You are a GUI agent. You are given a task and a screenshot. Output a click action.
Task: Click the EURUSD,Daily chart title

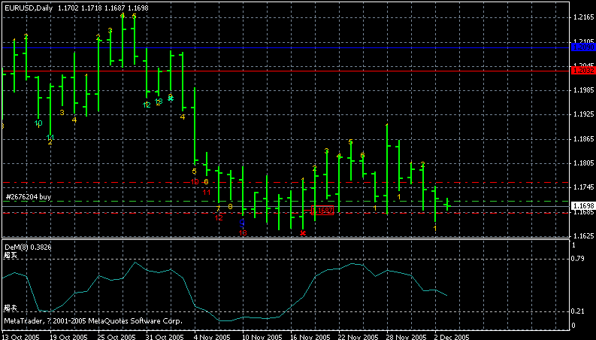(29, 8)
